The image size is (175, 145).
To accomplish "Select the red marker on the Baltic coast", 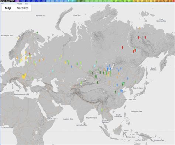I will tap(29, 54).
